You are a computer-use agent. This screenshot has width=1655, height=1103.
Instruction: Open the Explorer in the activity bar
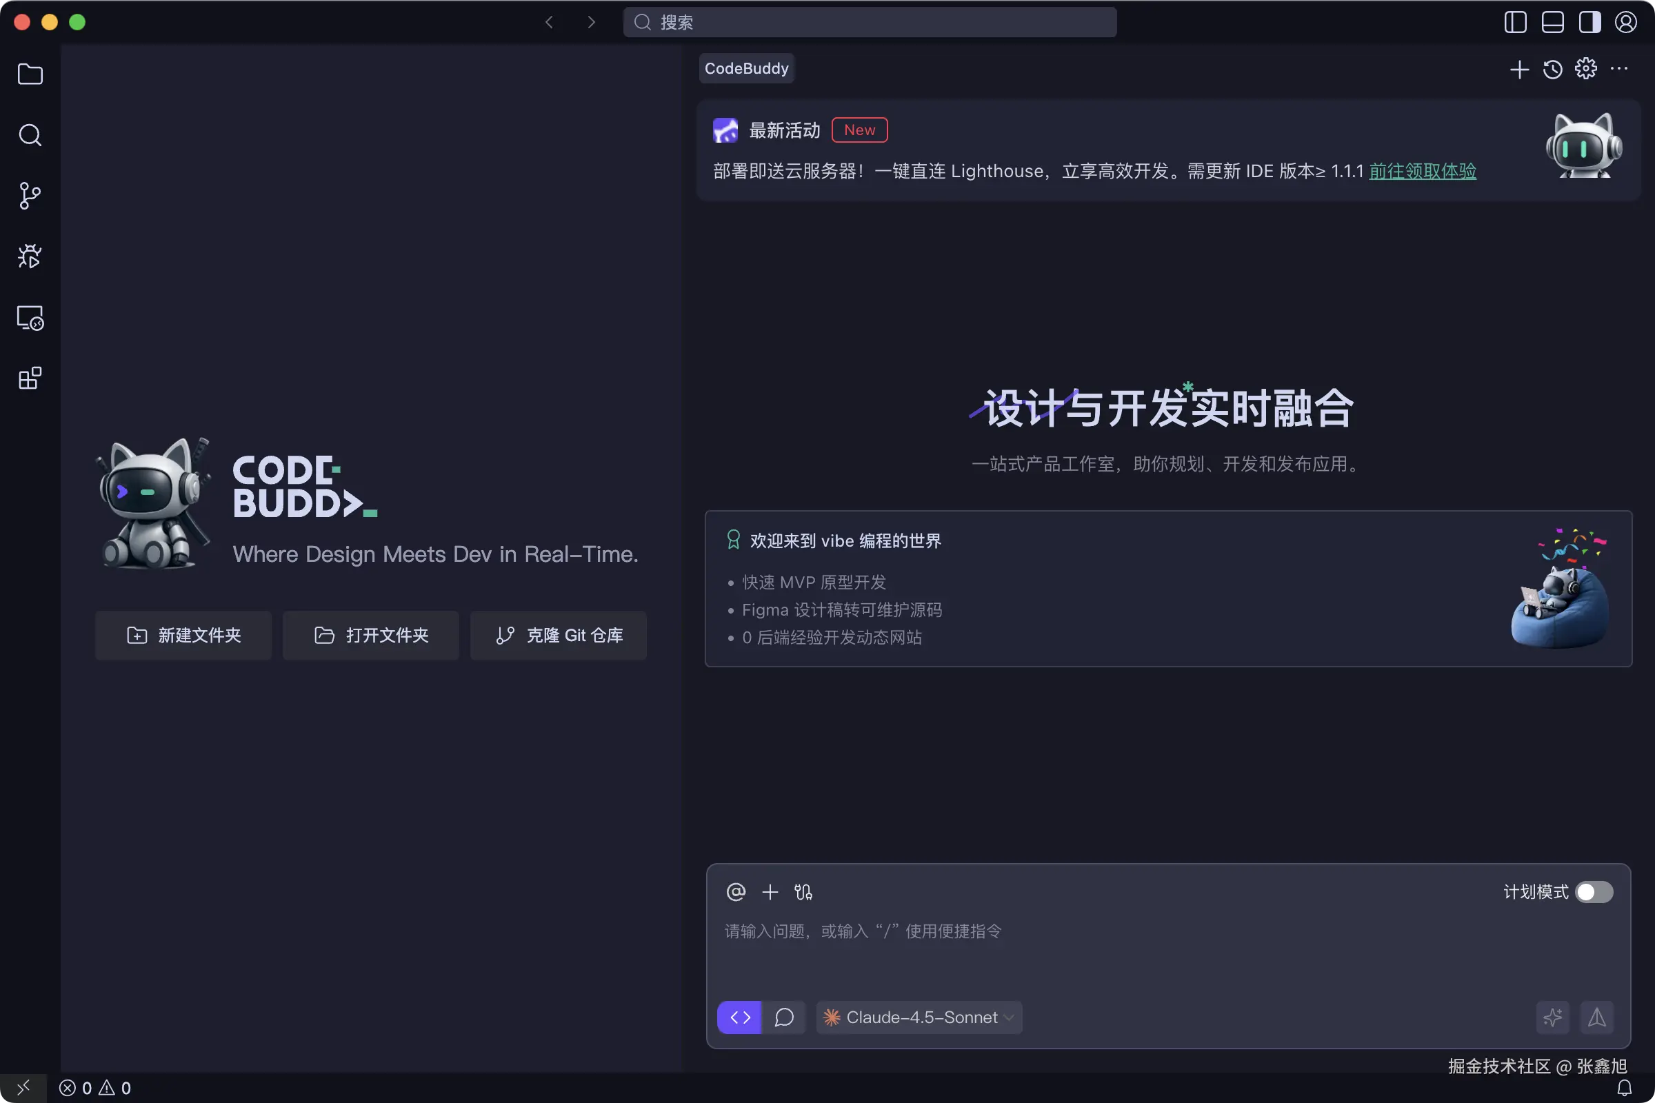pos(30,74)
